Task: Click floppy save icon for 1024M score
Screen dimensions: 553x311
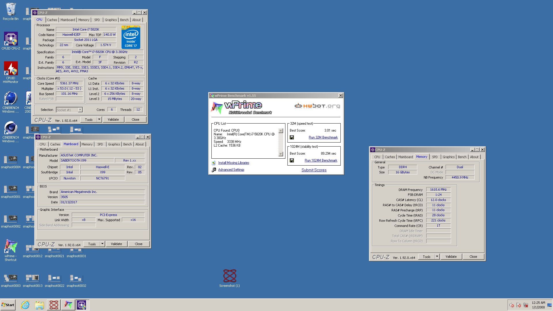Action: [x=292, y=160]
